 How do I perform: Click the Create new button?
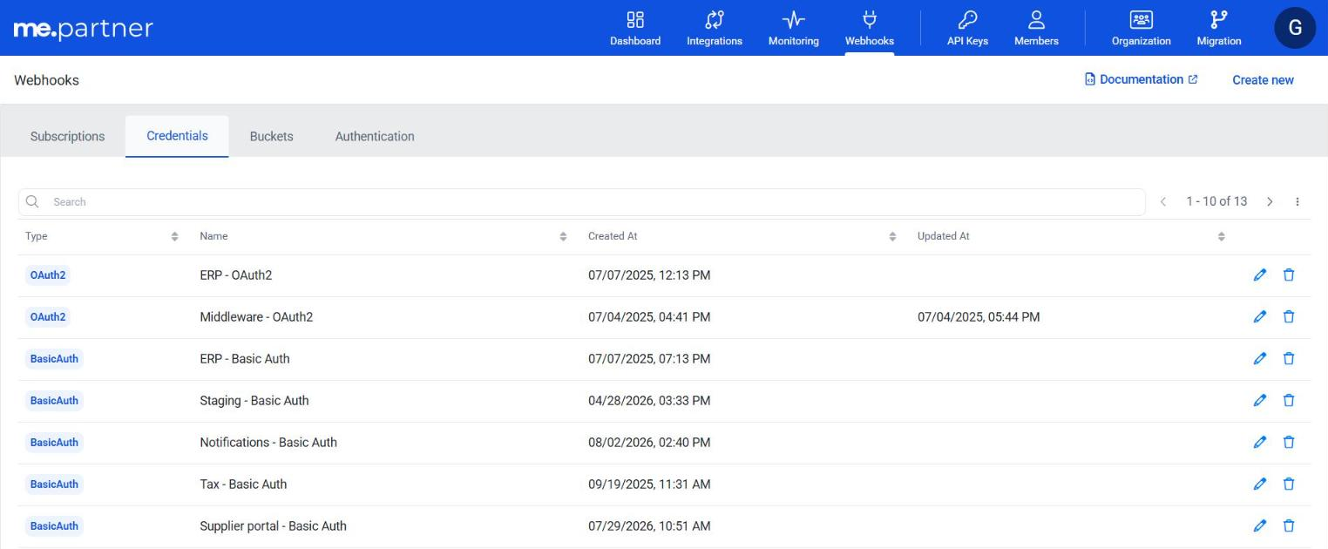[1263, 80]
